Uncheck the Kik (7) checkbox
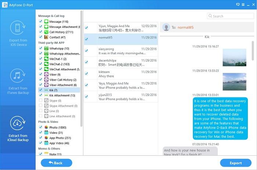The height and width of the screenshot is (170, 257). [x=40, y=90]
